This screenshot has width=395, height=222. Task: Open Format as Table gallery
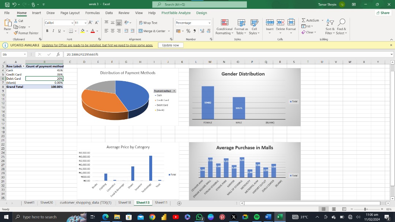241,27
